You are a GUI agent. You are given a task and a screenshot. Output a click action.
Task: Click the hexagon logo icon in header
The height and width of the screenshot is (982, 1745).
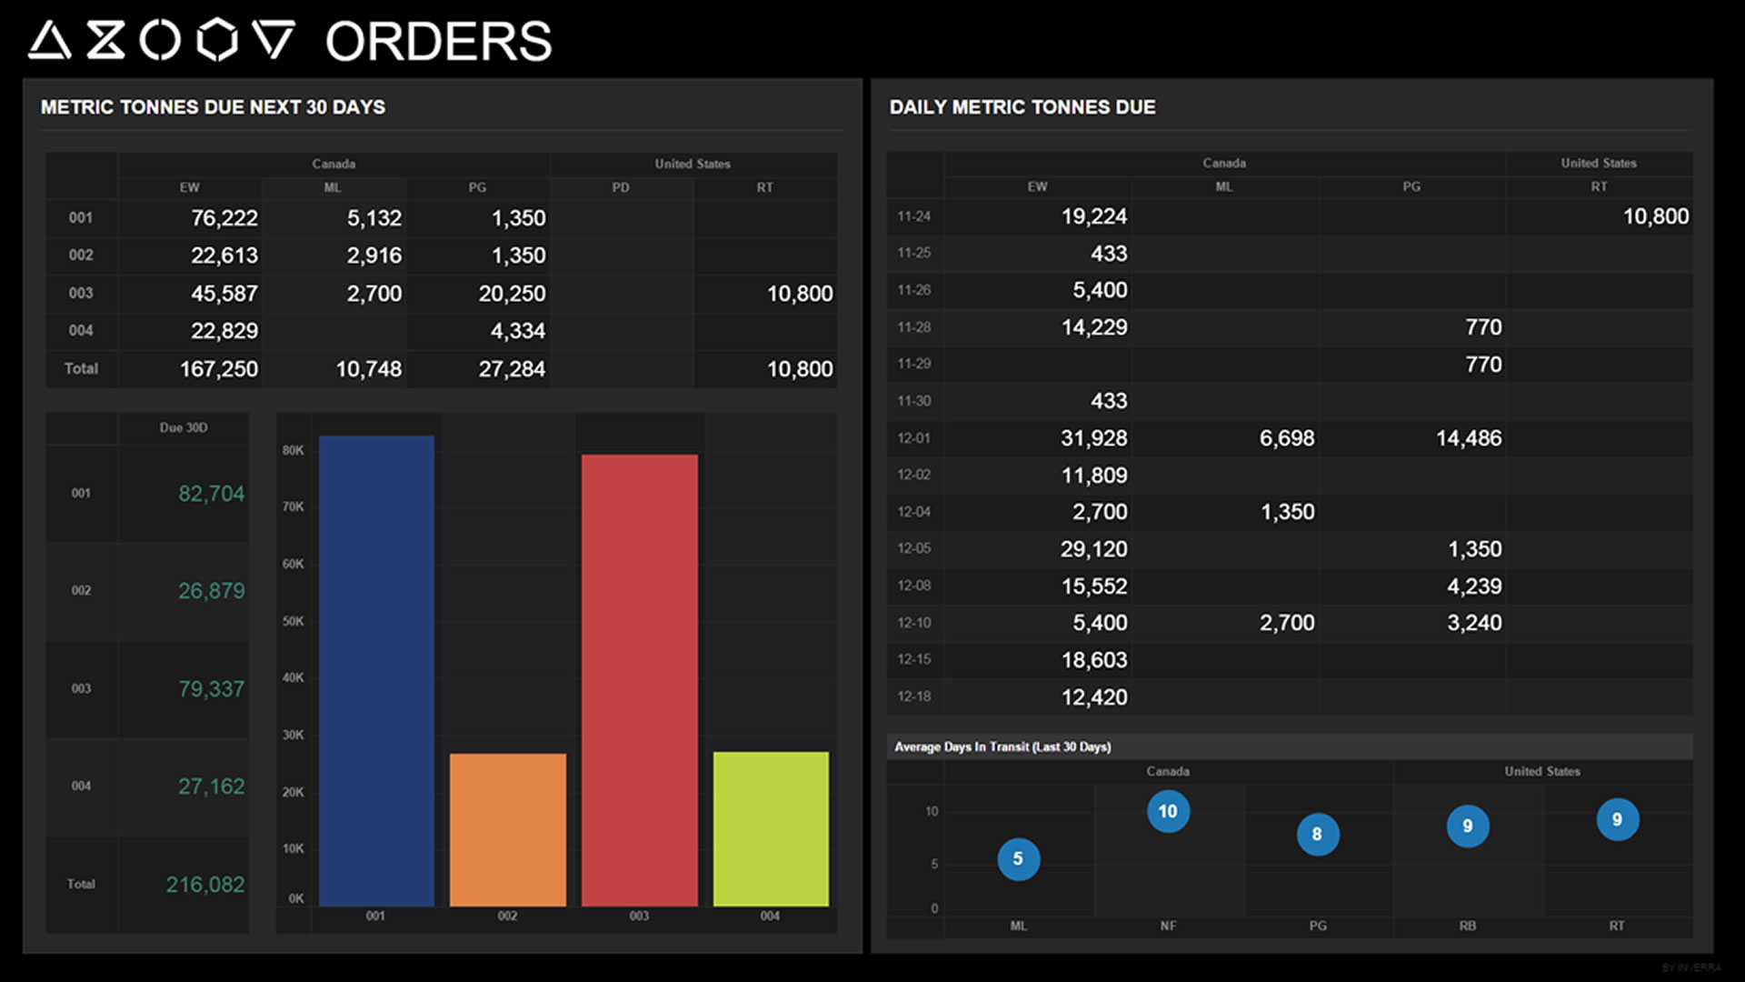[217, 41]
